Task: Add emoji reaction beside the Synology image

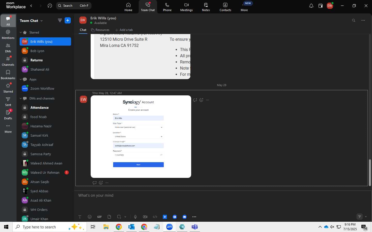Action: (201, 100)
